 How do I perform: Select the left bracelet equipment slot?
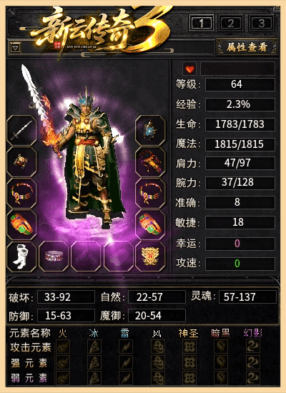tap(21, 194)
